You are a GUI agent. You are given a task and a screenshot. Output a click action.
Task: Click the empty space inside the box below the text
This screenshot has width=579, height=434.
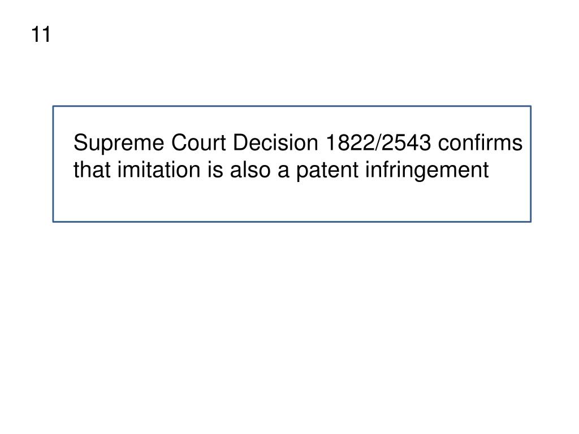click(x=292, y=201)
